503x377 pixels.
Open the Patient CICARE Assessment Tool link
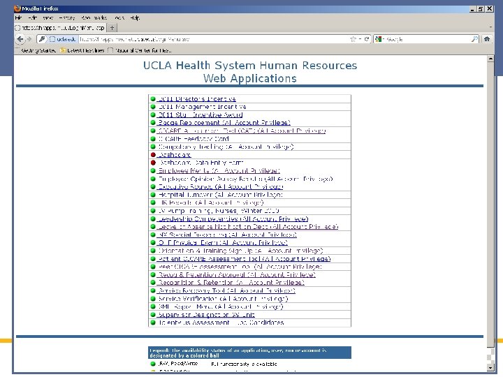244,259
